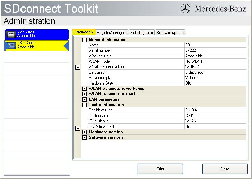Screen dimensions: 252x179
Task: Click the Serial number value 57222
Action: point(215,50)
